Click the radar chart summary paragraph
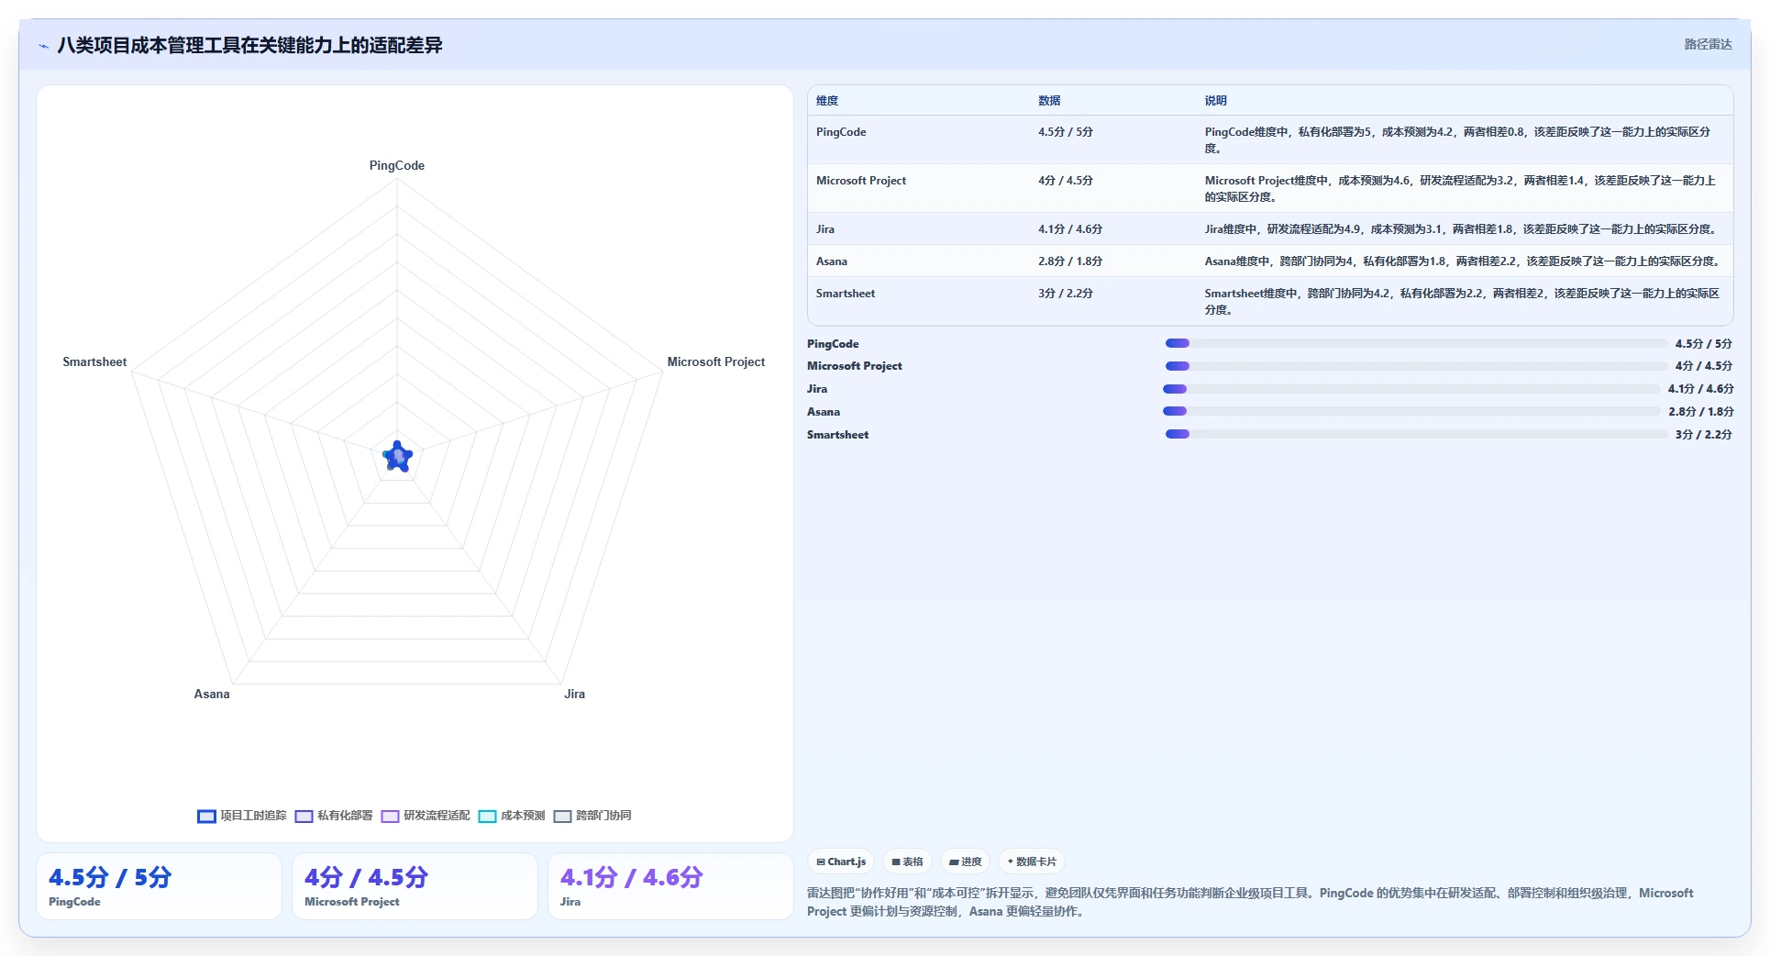Screen dimensions: 1770x956 coord(1250,902)
